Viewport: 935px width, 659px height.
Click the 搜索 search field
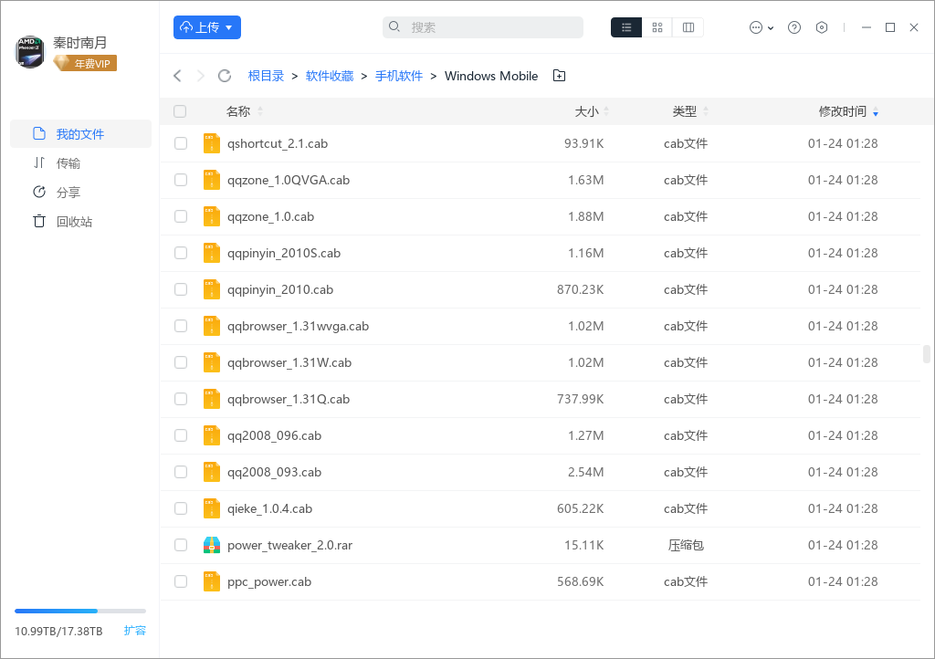tap(482, 27)
